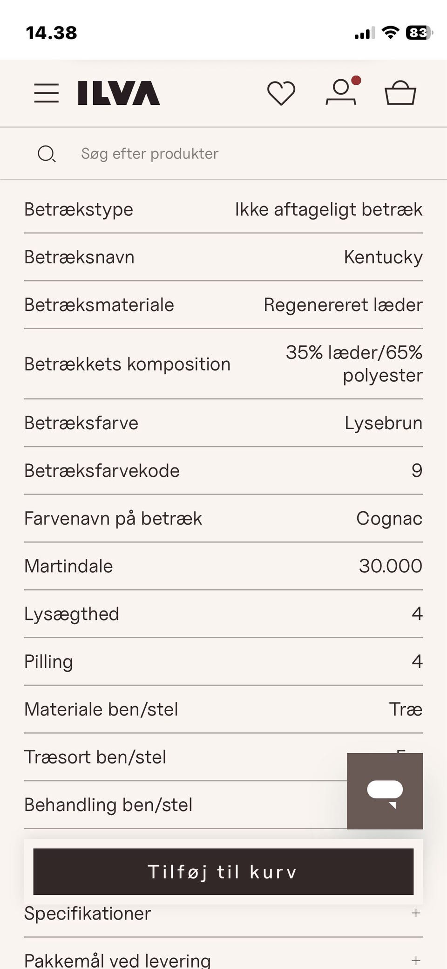The height and width of the screenshot is (969, 447).
Task: Open the chat support bubble
Action: pos(385,791)
